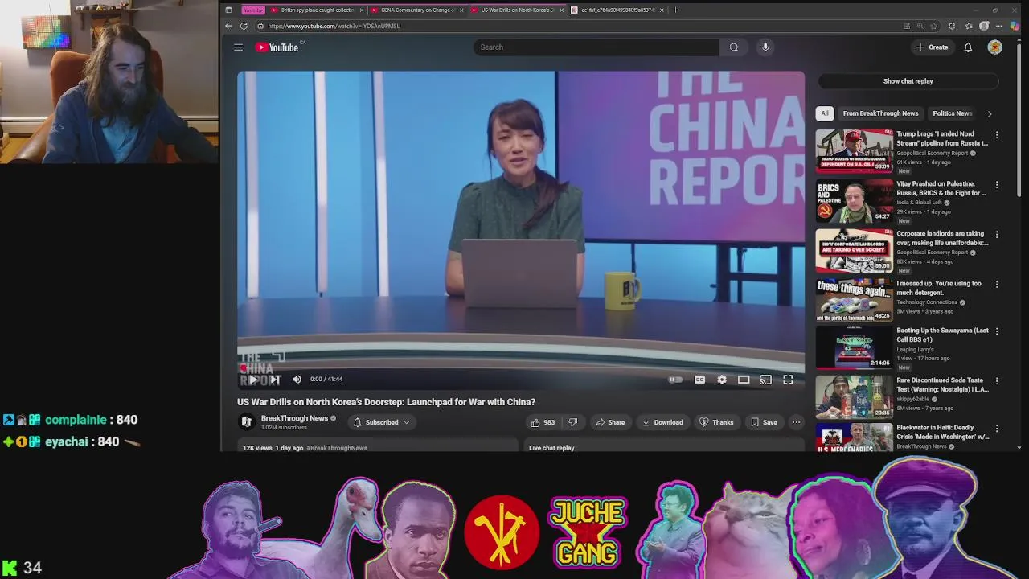Click the YouTube search field
Screen dimensions: 1029x579
(x=596, y=47)
